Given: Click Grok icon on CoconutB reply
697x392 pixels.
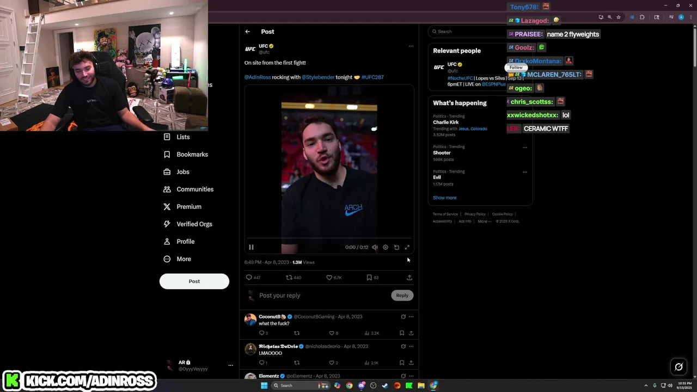Looking at the screenshot, I should 403,317.
